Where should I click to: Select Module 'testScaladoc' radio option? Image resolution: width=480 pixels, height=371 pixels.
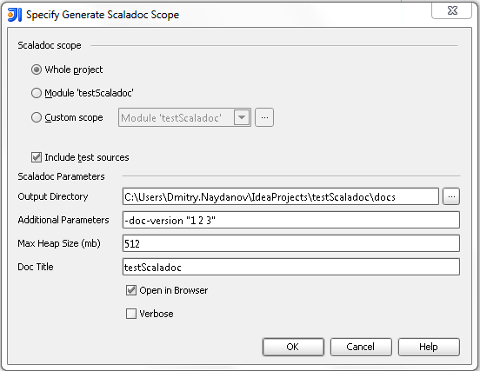(37, 93)
